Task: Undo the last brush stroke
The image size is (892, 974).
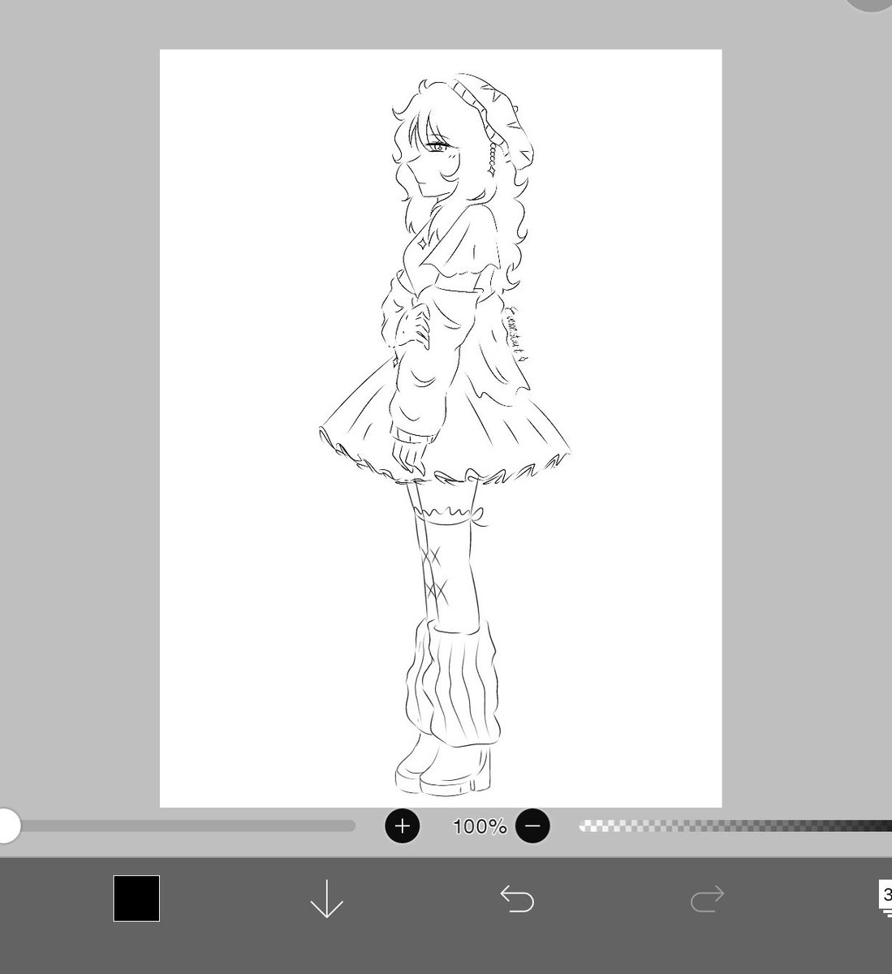Action: click(519, 899)
